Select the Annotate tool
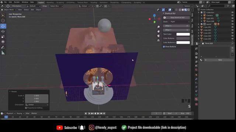This screenshot has height=132, width=236. pyautogui.click(x=3, y=47)
